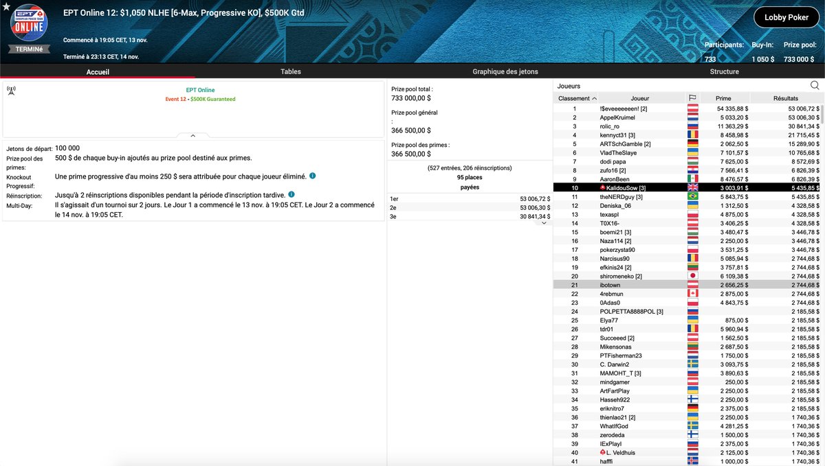Click the Ukraine flag in VladTheSlaye's row
Screen dimensions: 825x466
point(692,152)
